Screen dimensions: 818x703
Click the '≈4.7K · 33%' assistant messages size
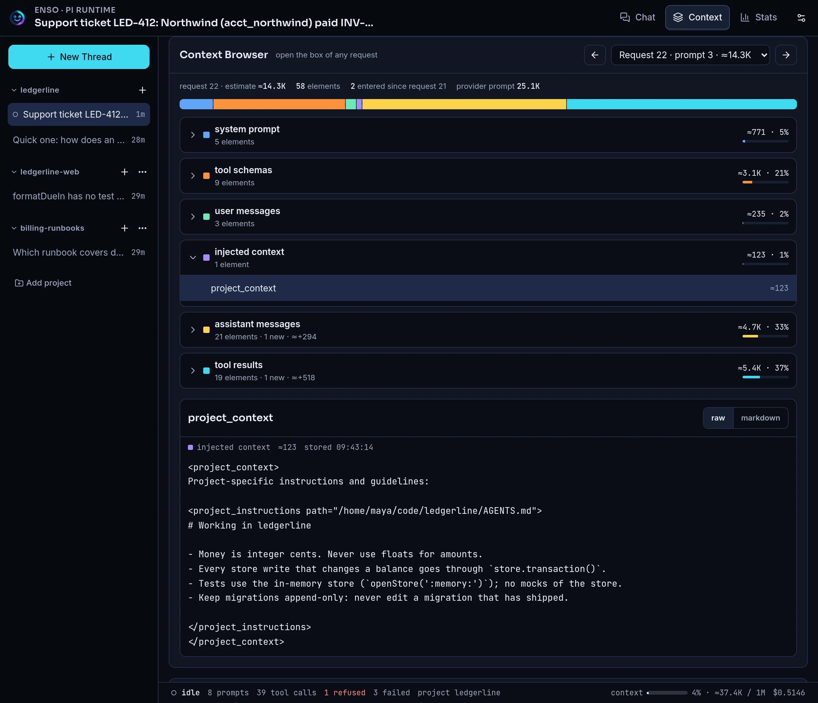point(763,327)
